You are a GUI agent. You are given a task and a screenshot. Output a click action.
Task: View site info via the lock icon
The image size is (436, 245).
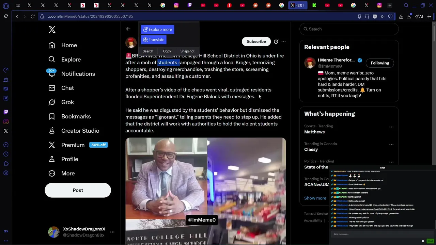pyautogui.click(x=42, y=16)
